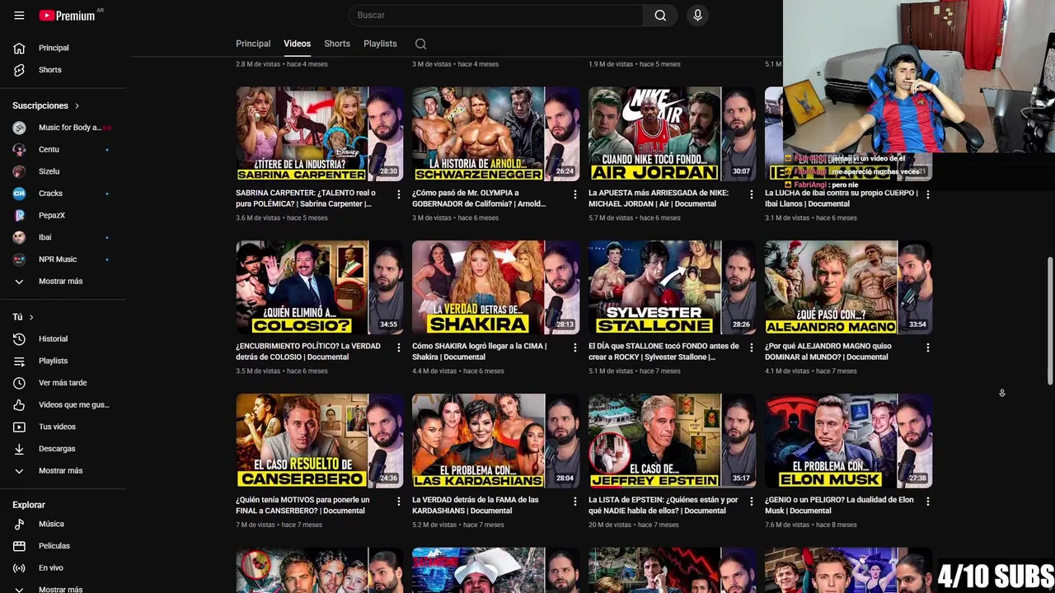Open options menu for Schwarzenegger video
The width and height of the screenshot is (1055, 593).
[x=575, y=194]
